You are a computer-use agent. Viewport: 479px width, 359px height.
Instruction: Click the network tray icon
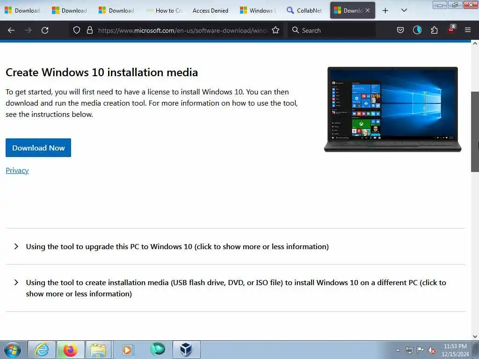(409, 350)
